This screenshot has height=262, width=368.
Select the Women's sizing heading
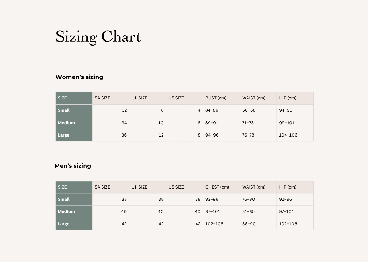pyautogui.click(x=79, y=77)
